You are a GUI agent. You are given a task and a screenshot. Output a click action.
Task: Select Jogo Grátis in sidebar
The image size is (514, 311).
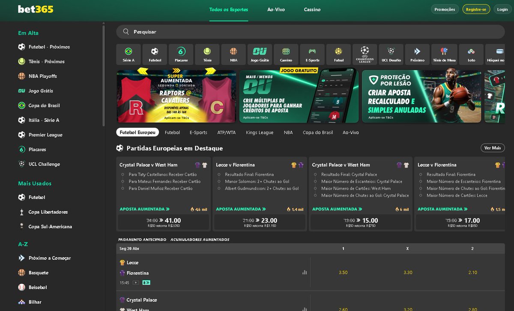(x=40, y=91)
